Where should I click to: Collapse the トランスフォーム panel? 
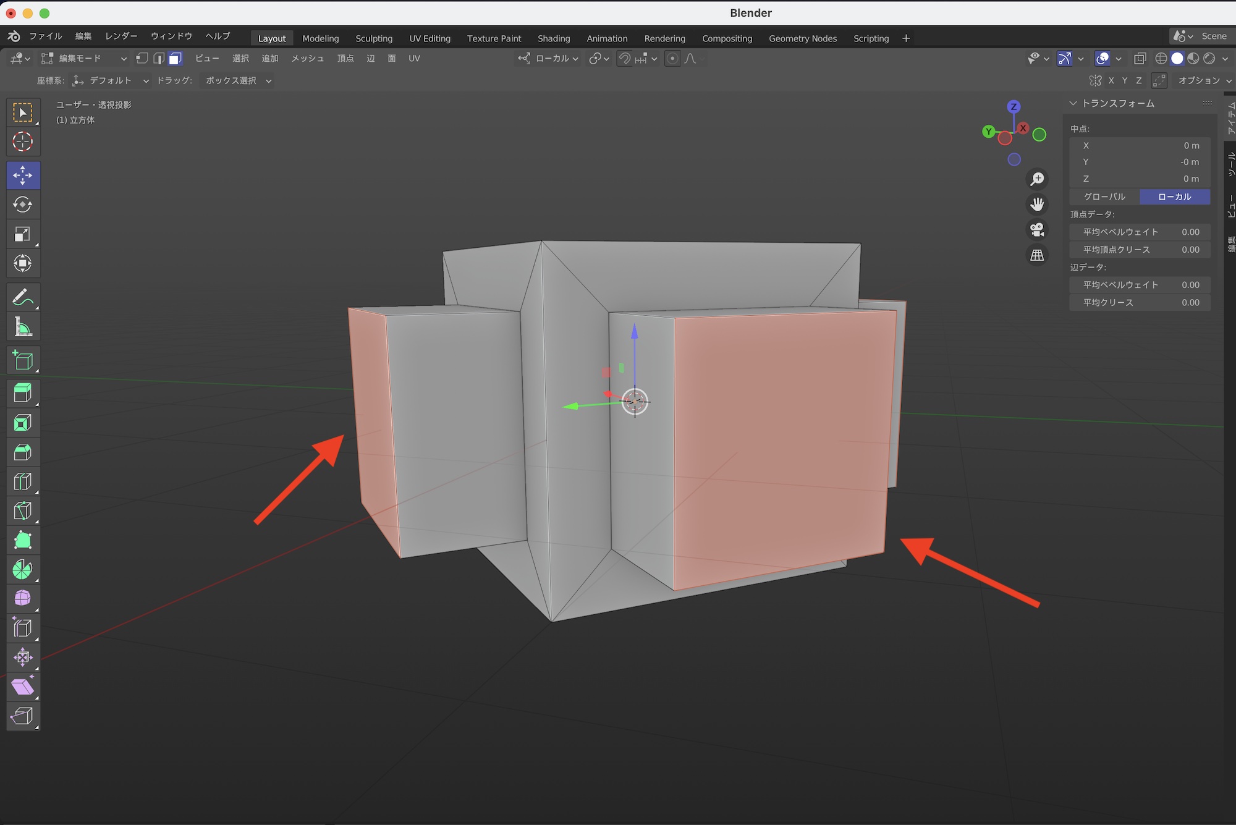coord(1073,103)
